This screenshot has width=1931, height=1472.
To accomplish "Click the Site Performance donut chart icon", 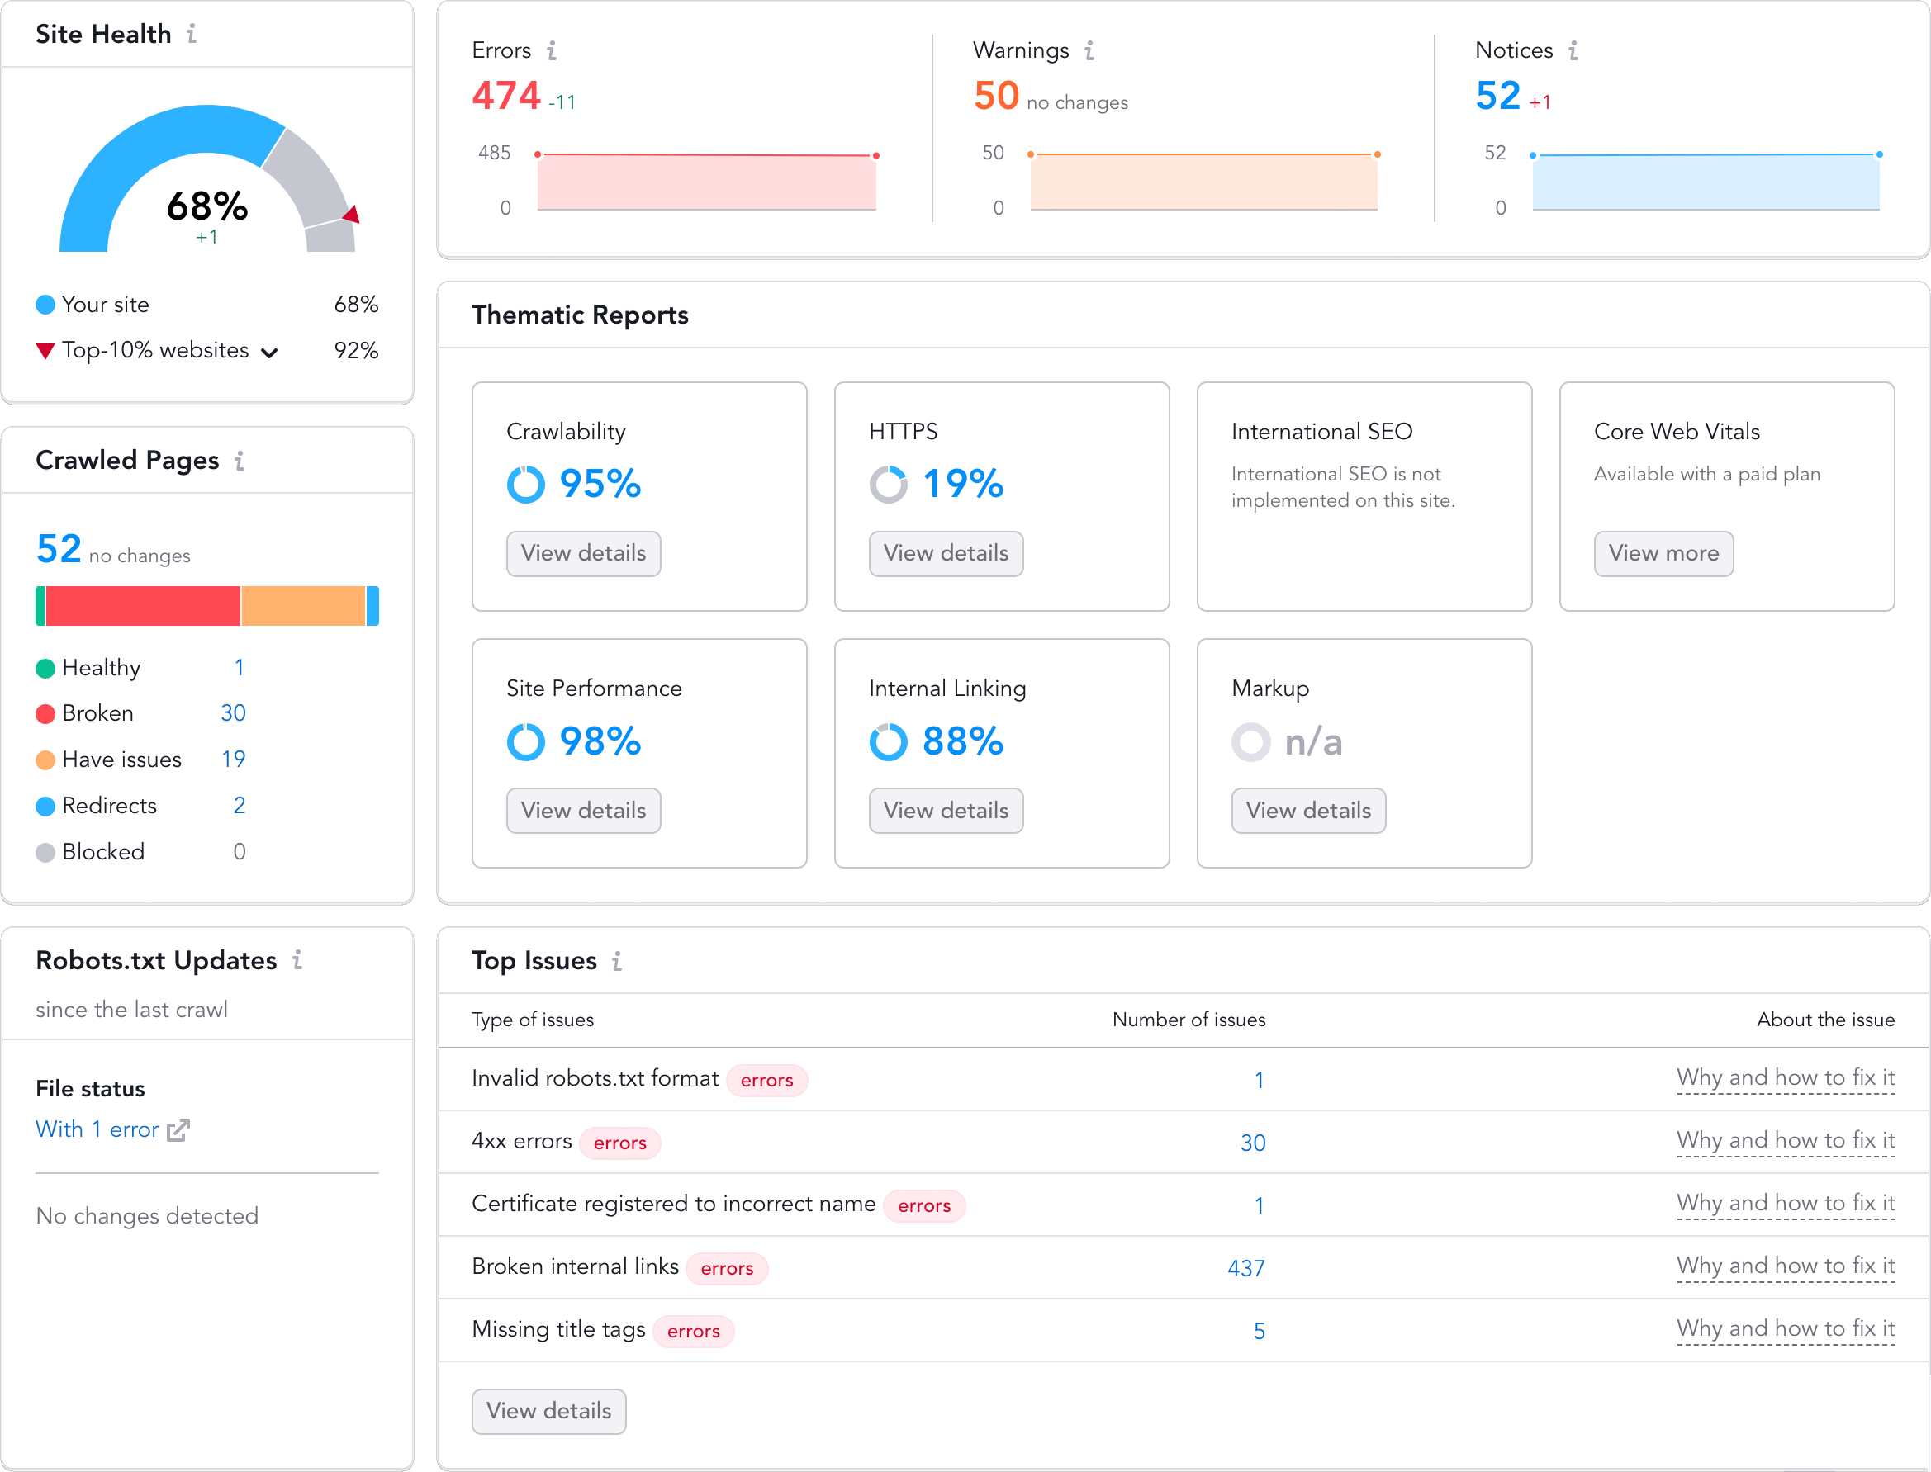I will pyautogui.click(x=526, y=742).
